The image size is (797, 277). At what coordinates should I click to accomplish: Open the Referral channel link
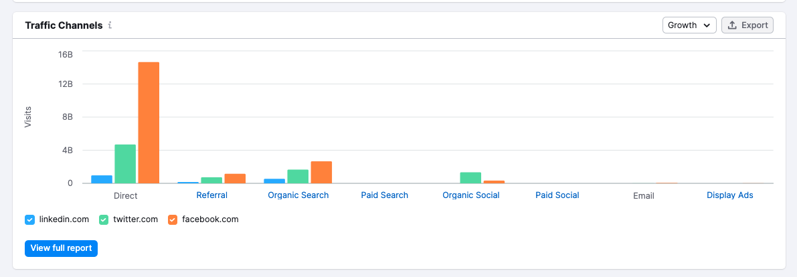(212, 195)
